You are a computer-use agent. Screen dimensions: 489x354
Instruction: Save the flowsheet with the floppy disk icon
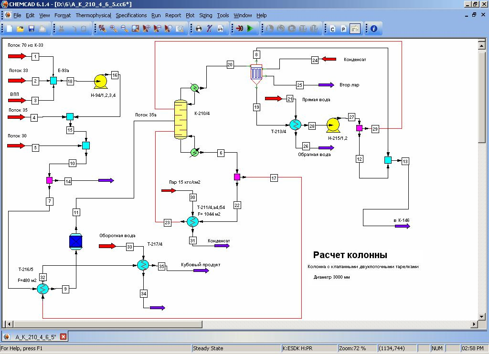coord(31,29)
